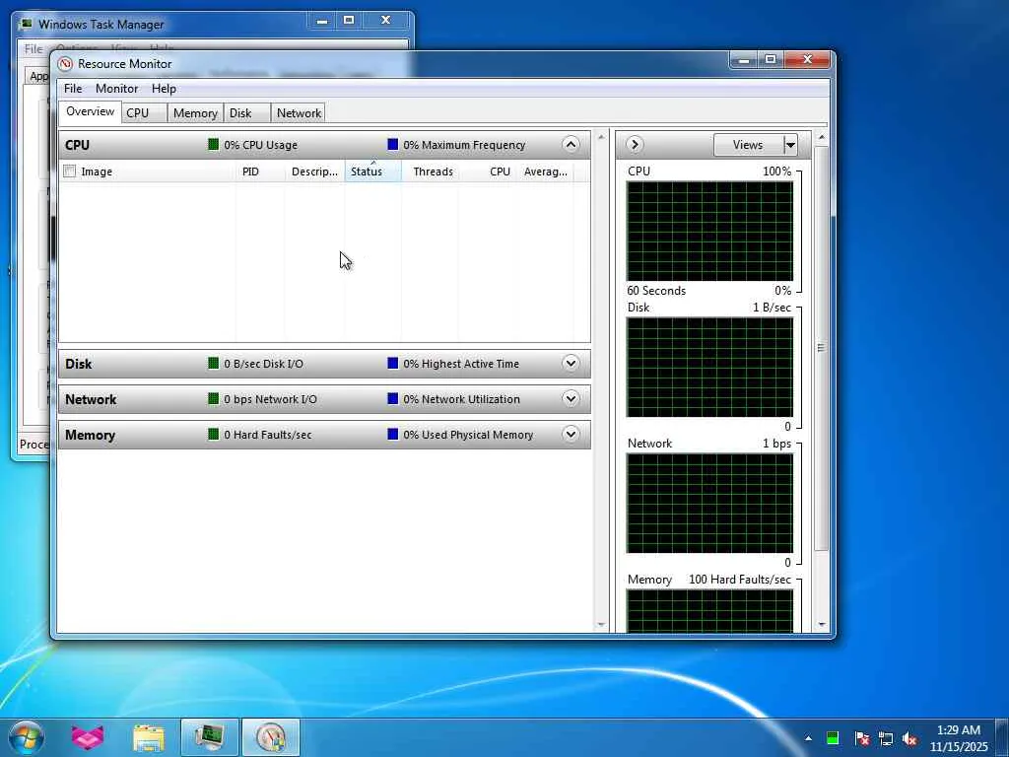This screenshot has width=1009, height=757.
Task: Show hidden system tray icons
Action: 808,738
